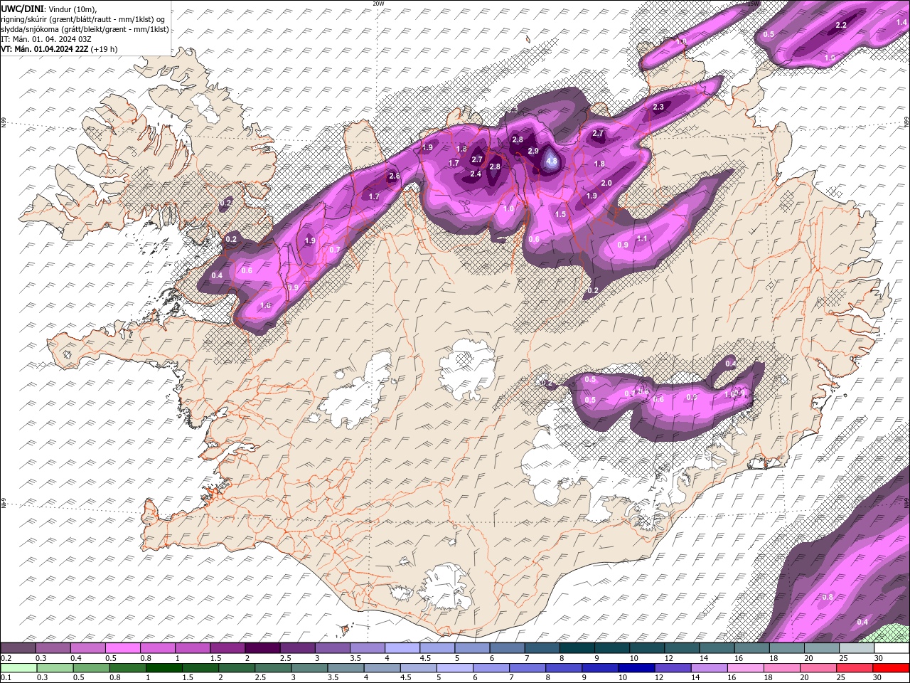The image size is (910, 683).
Task: Select the VT: Mán. 01.04.2024 22Z valid time
Action: coord(45,49)
